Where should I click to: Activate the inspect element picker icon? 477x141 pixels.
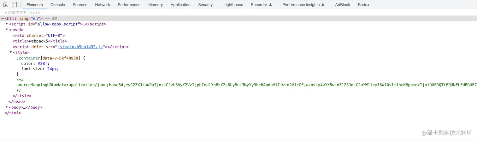tap(5, 5)
